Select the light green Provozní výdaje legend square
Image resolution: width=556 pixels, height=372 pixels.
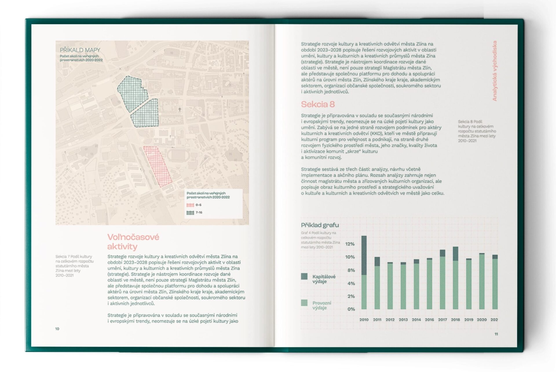(x=304, y=303)
